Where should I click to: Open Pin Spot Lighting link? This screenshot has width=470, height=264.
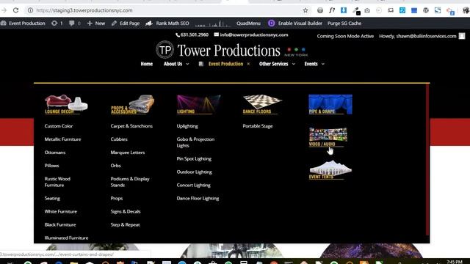194,158
